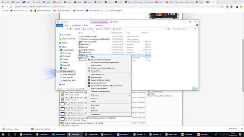Open Task View on the taskbar
This screenshot has height=137, width=244.
click(15, 134)
